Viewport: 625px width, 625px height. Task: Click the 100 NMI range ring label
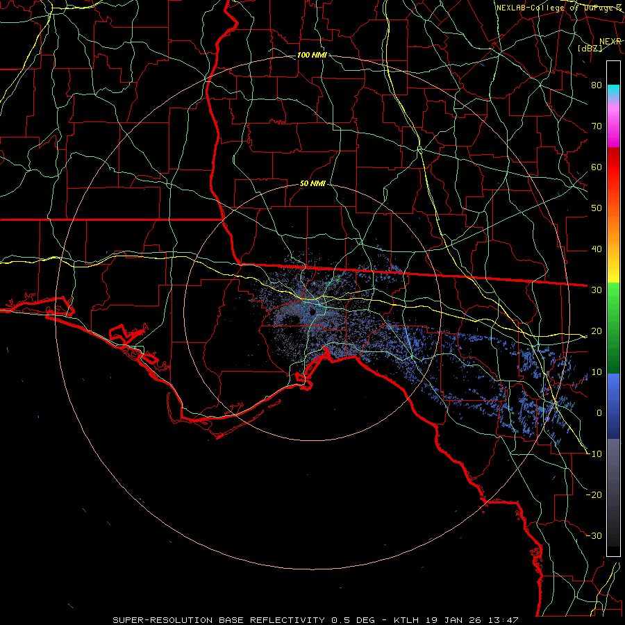tap(312, 55)
